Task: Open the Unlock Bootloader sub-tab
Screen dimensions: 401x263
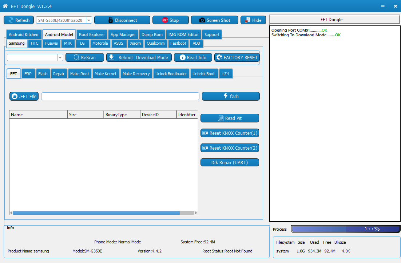Action: coord(171,74)
